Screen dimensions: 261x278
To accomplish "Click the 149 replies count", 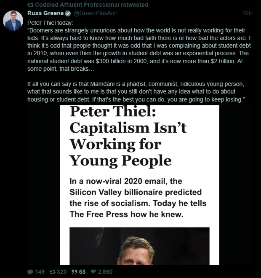I will pyautogui.click(x=40, y=272).
